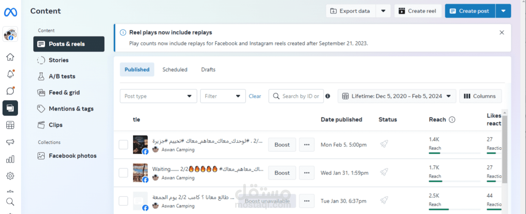Click the info icon in reel plays banner

pyautogui.click(x=123, y=33)
